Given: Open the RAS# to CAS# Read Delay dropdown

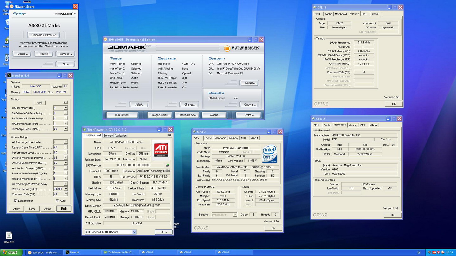Looking at the screenshot, I should (x=66, y=113).
